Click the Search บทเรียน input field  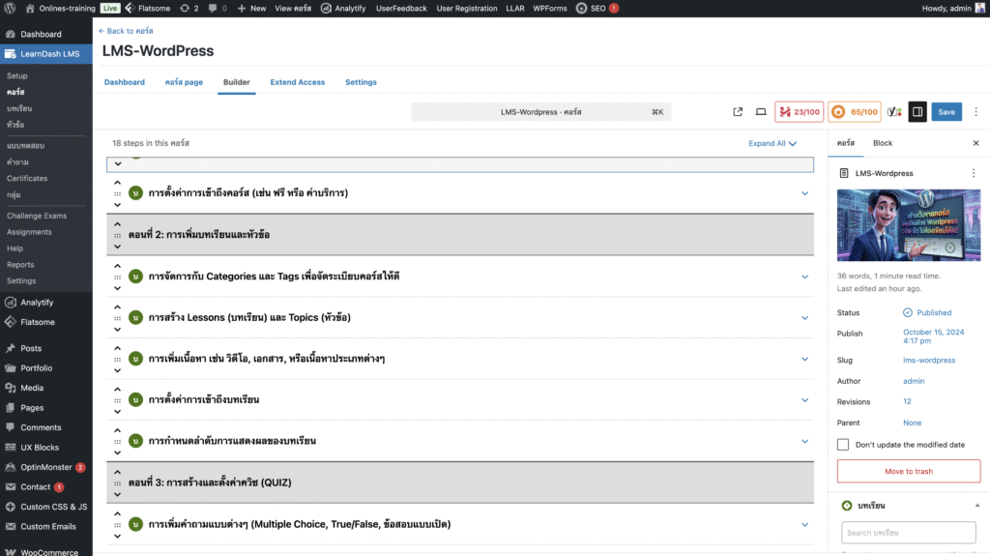click(908, 533)
